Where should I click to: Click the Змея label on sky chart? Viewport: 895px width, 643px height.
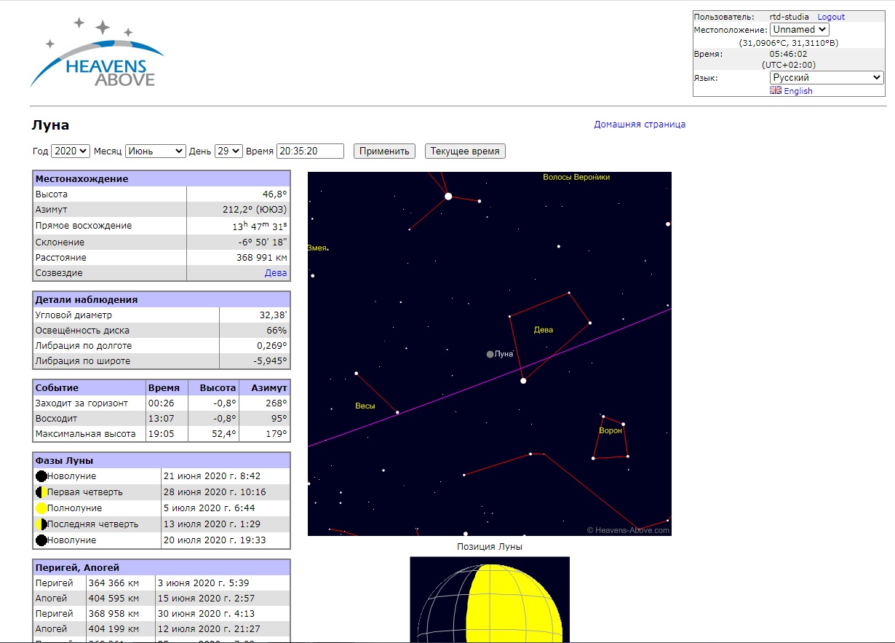coord(317,248)
